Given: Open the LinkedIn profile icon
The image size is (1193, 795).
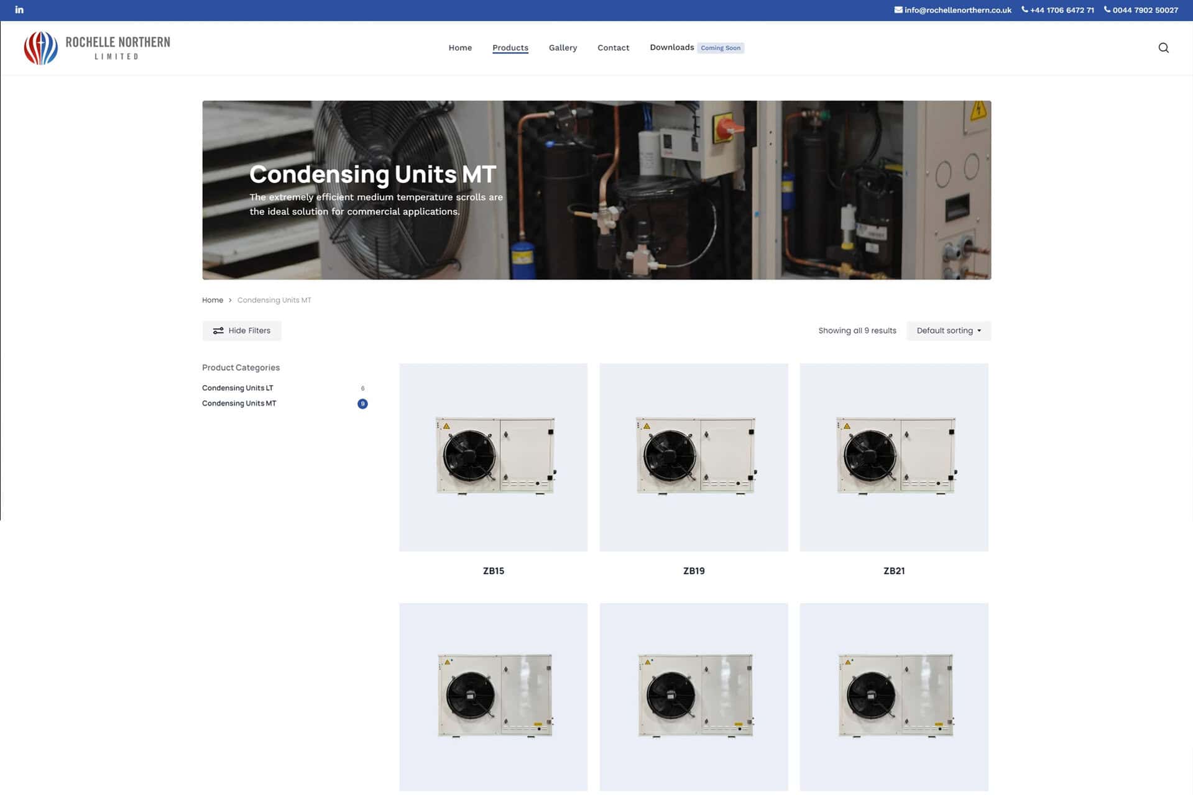Looking at the screenshot, I should pos(19,10).
